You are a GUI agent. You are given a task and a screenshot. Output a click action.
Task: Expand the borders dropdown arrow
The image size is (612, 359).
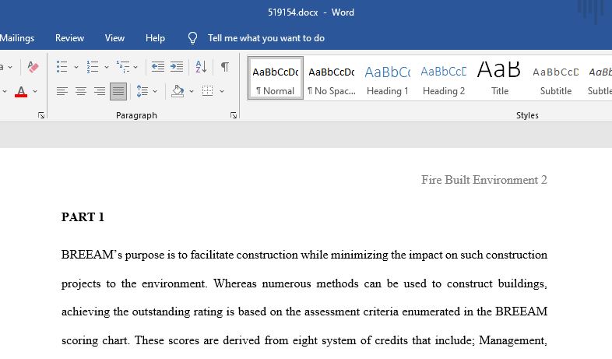[222, 91]
